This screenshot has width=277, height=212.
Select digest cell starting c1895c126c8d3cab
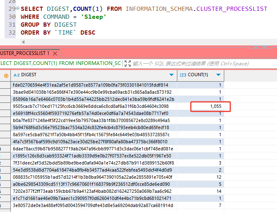pos(94,156)
